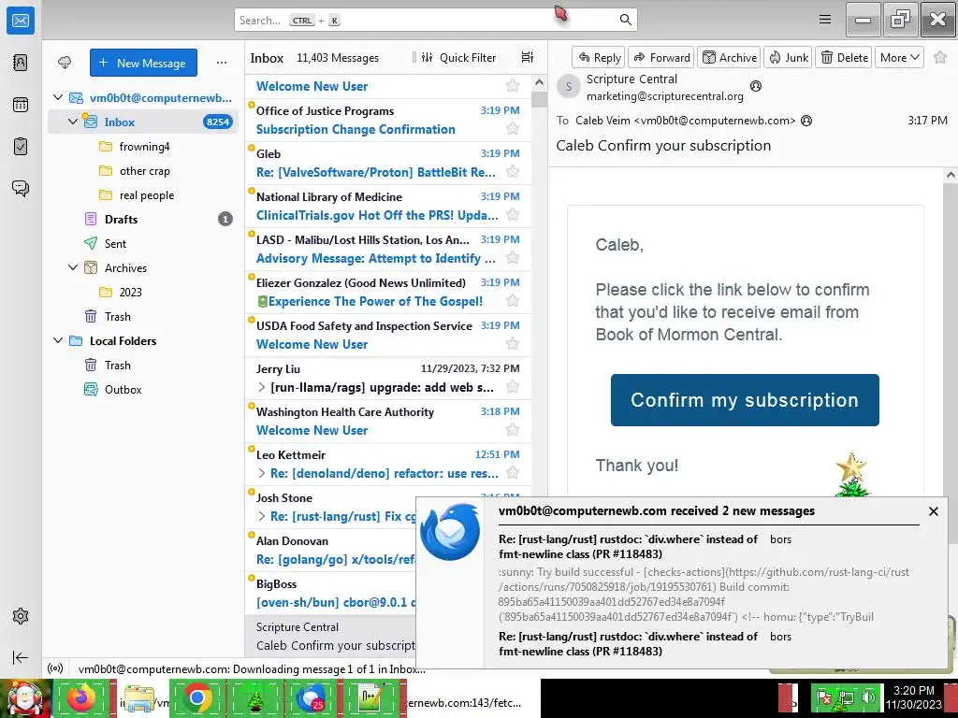The height and width of the screenshot is (718, 958).
Task: Collapse Local Folders
Action: point(58,340)
